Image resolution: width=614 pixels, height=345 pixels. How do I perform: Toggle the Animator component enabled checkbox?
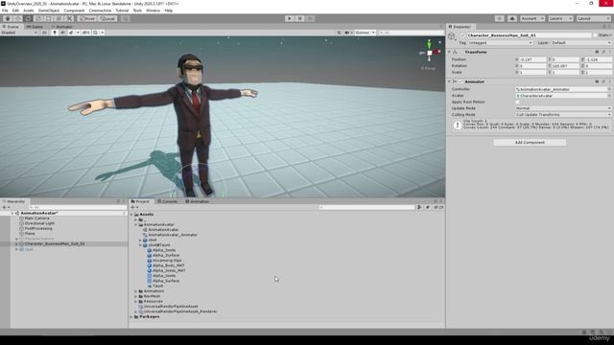point(460,81)
